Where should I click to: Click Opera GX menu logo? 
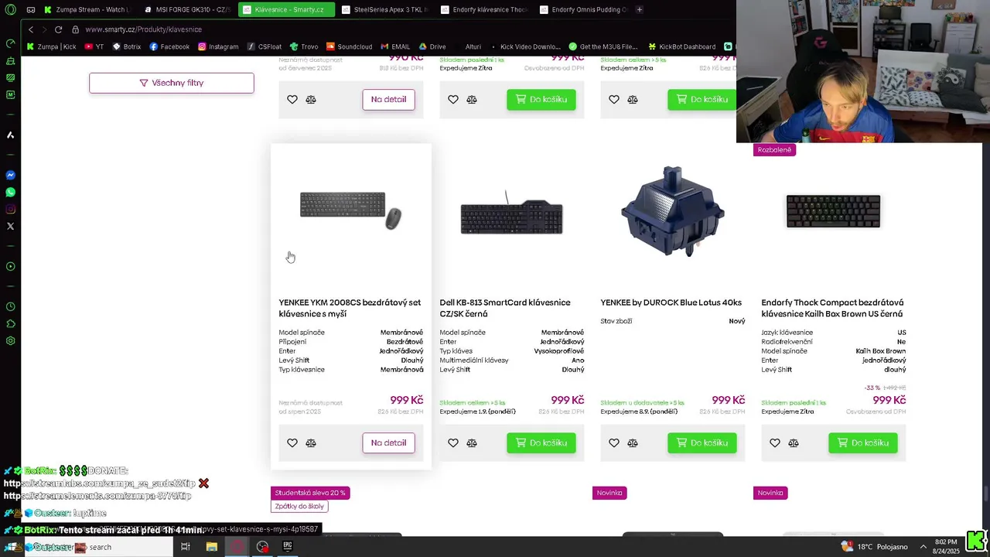10,9
